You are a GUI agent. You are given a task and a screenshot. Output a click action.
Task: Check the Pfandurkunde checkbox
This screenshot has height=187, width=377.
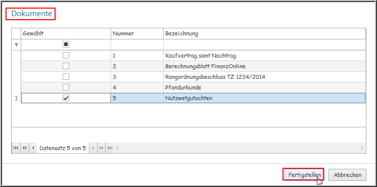pyautogui.click(x=66, y=87)
